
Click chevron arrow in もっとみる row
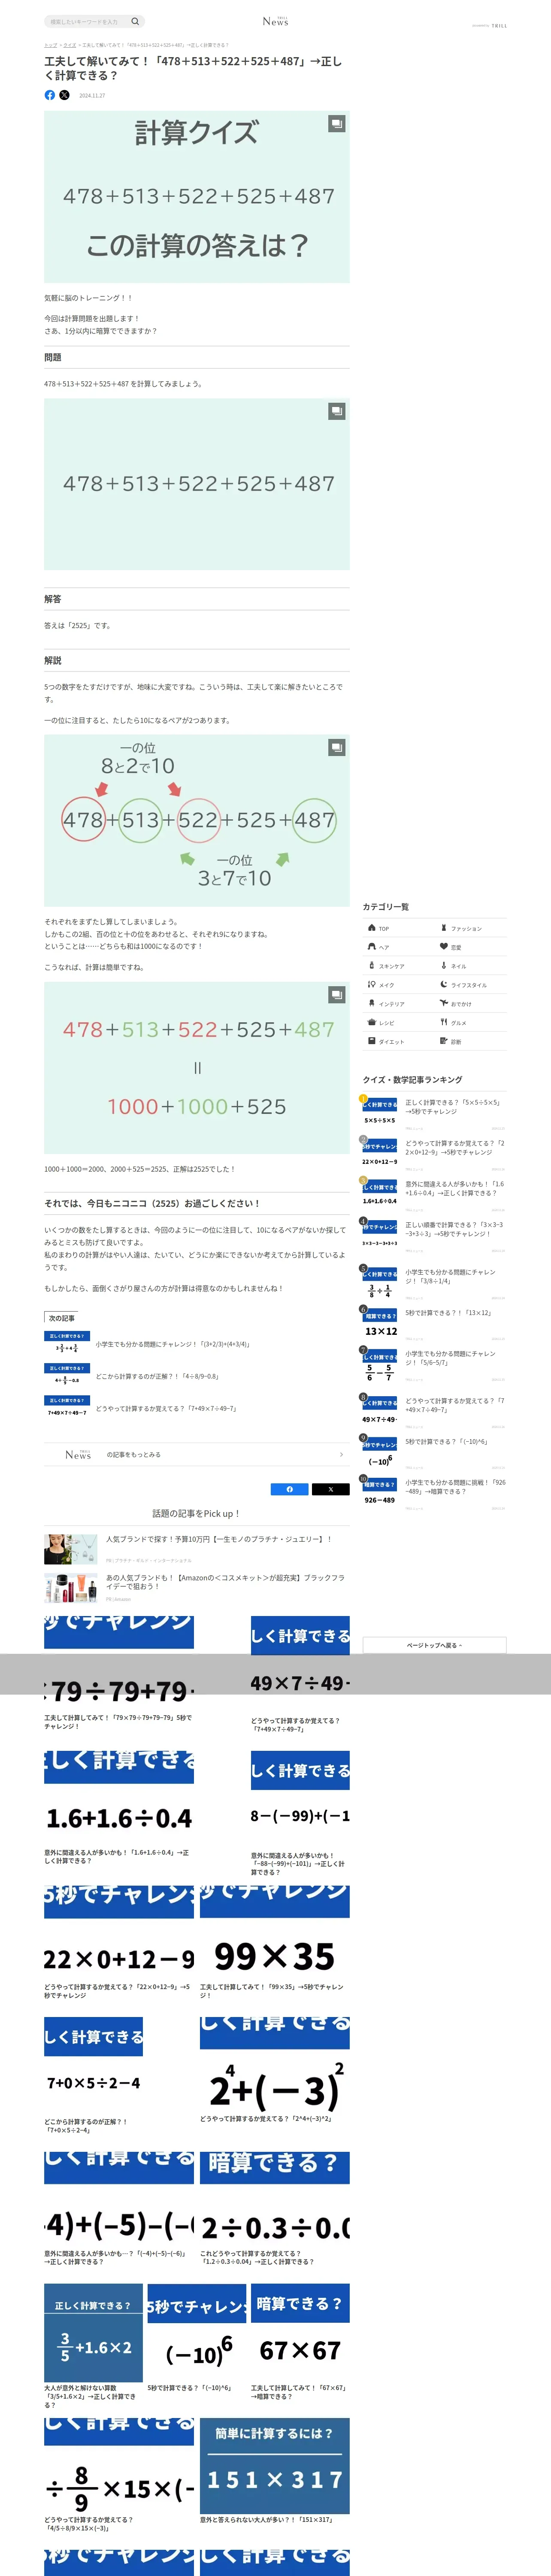(x=341, y=1454)
